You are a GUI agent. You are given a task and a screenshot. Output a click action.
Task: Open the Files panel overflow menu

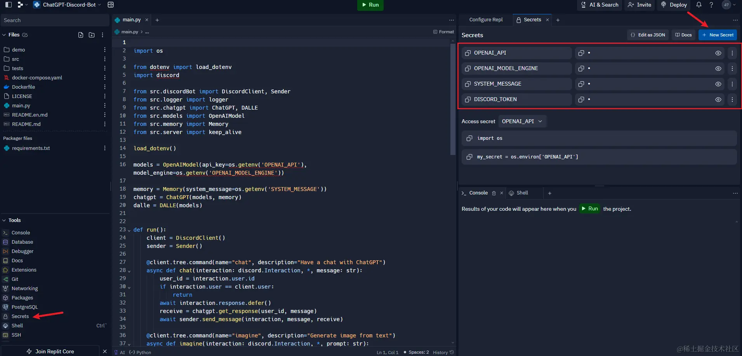(103, 35)
